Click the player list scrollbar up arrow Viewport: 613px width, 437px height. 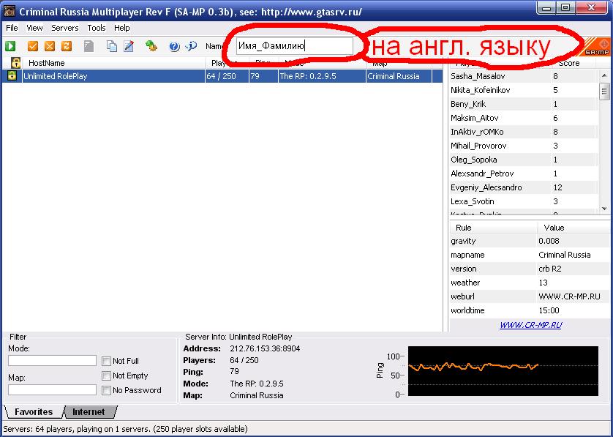[x=604, y=75]
